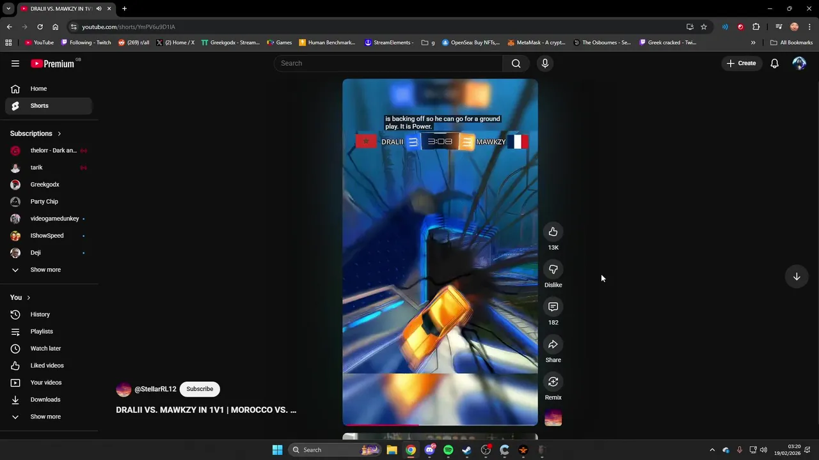Click the YouTube Premium logo
819x460 pixels.
click(x=52, y=63)
